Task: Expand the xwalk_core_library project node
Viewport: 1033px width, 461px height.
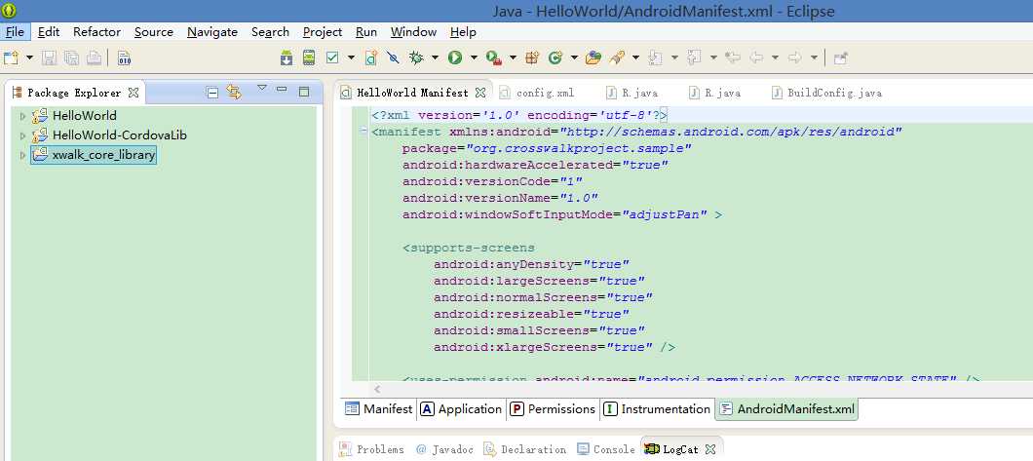Action: click(x=23, y=155)
